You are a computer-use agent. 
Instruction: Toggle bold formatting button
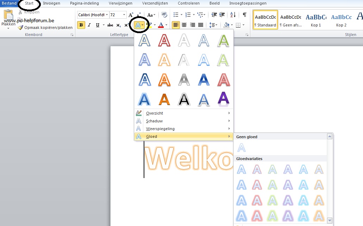[81, 25]
